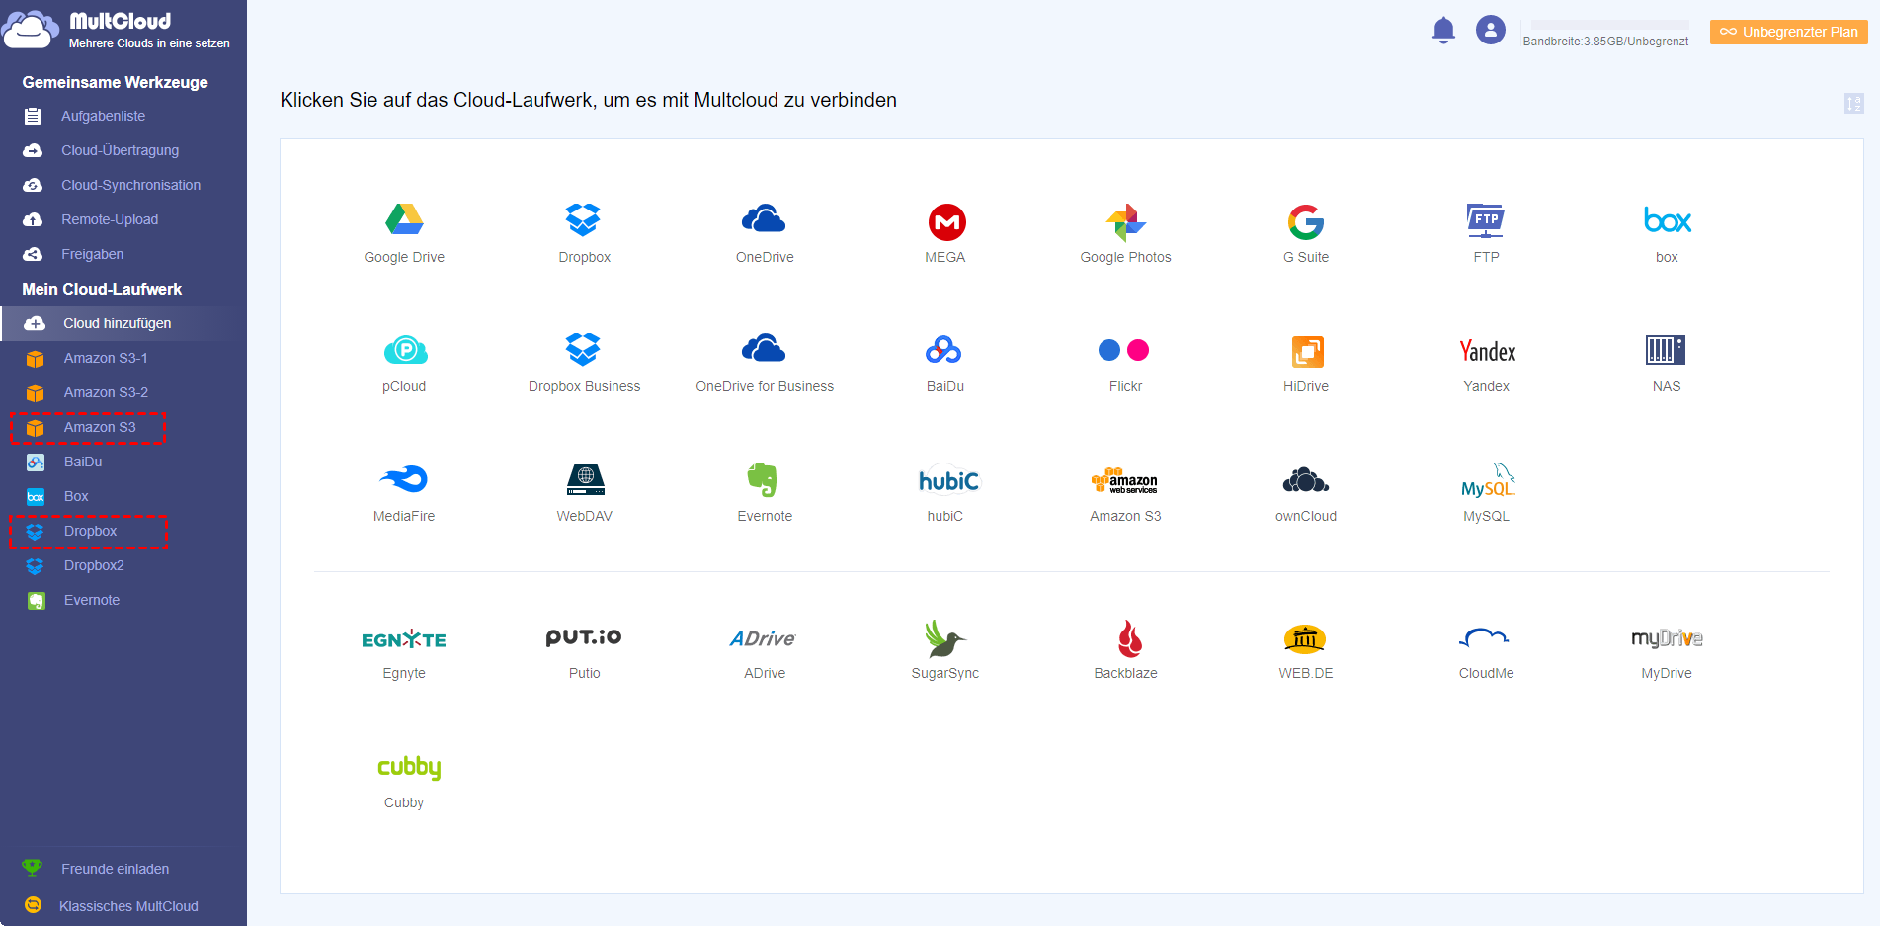This screenshot has width=1880, height=926.
Task: Add BaiDu cloud from the grid
Action: 945,363
